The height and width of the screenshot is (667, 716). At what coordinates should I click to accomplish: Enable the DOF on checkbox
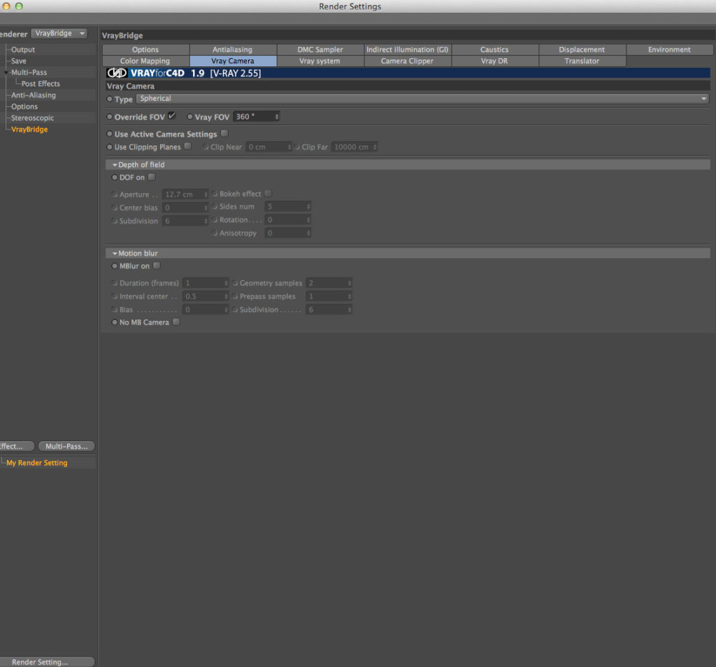152,177
